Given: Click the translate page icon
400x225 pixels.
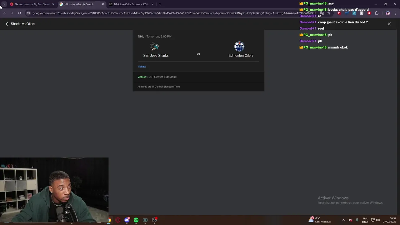Looking at the screenshot, I should [322, 13].
